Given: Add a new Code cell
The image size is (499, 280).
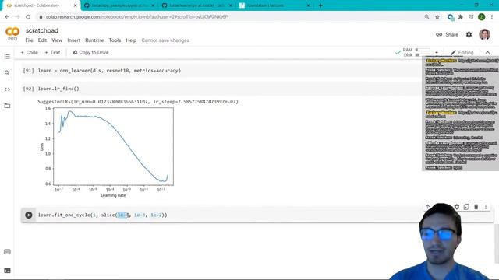Looking at the screenshot, I should [29, 52].
